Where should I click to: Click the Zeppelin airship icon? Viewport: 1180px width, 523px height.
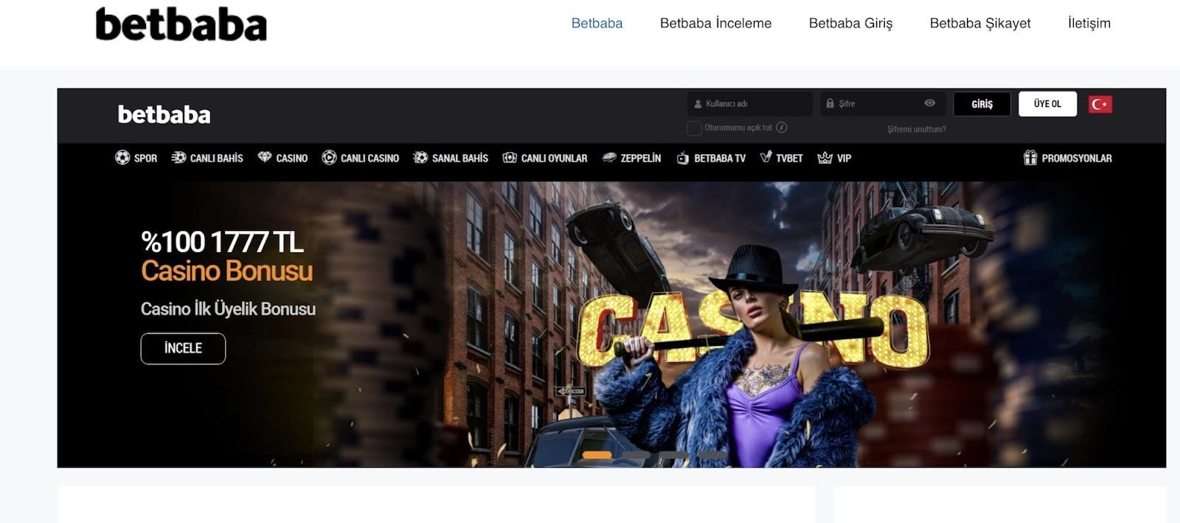(609, 158)
